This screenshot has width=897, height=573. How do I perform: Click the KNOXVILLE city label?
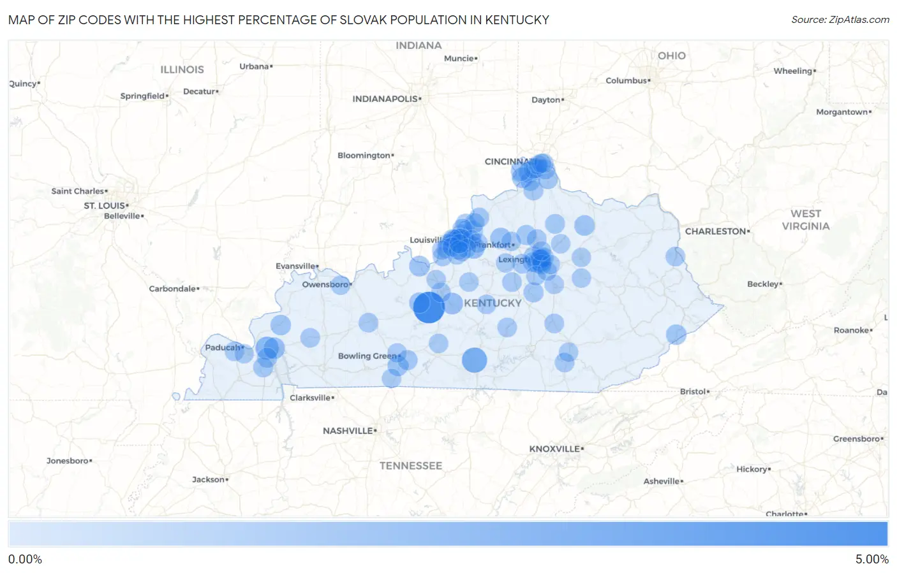point(555,449)
